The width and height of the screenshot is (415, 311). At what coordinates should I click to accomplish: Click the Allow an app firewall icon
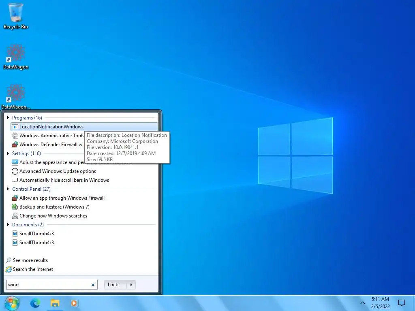pyautogui.click(x=15, y=198)
